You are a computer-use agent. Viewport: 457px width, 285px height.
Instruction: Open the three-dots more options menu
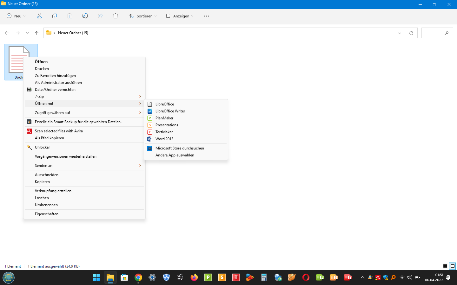[x=207, y=16]
